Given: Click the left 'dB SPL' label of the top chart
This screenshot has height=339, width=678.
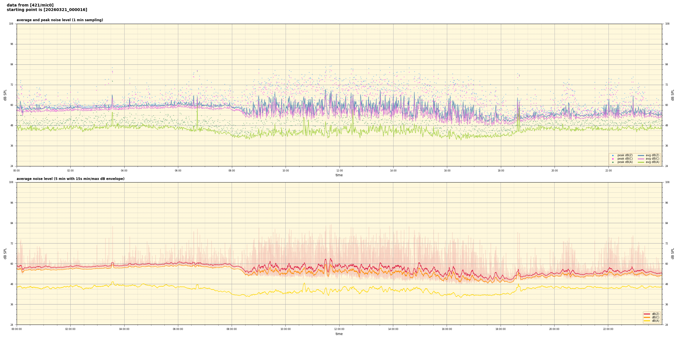Looking at the screenshot, I should pyautogui.click(x=5, y=95).
